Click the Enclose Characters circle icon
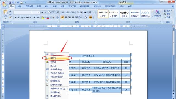 pyautogui.click(x=57, y=17)
